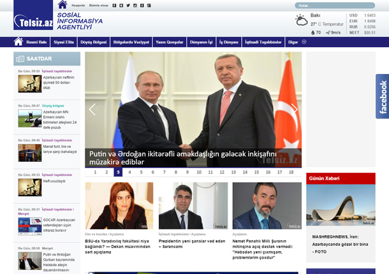This screenshot has height=274, width=389.
Task: Click the Telsiz.az logo
Action: pos(33,22)
